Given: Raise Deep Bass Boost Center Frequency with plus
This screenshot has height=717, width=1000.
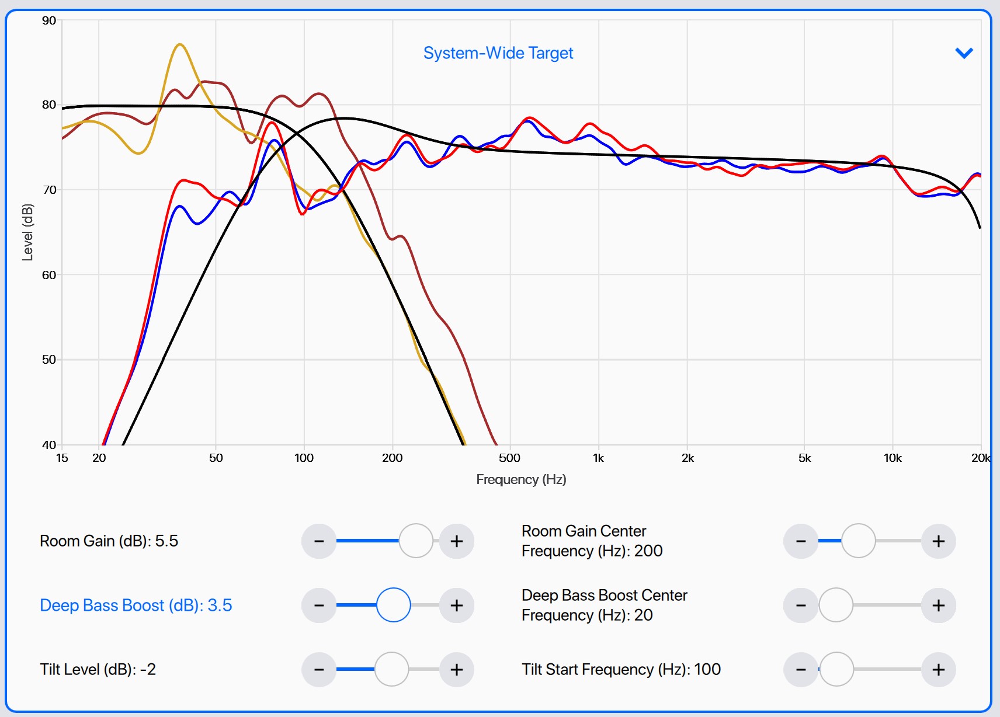Looking at the screenshot, I should click(x=939, y=605).
